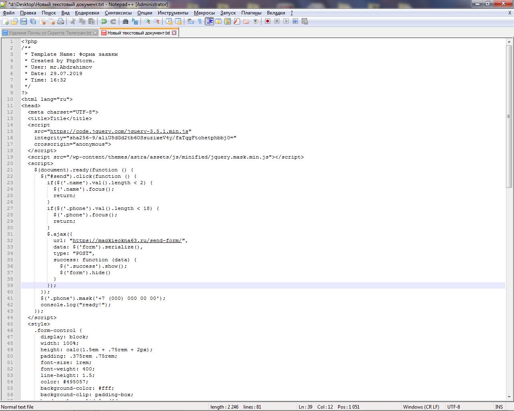
Task: Switch to Удалине Почты со Скрипта Телеграм.txt tab
Action: pos(50,33)
